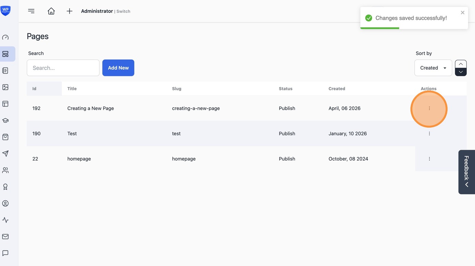Click Publish status of page 192

click(287, 108)
